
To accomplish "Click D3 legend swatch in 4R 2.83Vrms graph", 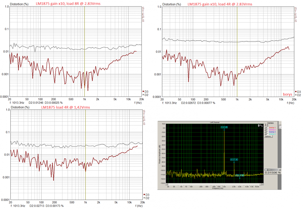I will 296,91.
